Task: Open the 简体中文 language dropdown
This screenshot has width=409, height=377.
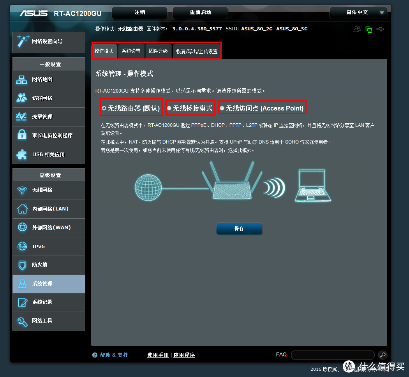Action: [358, 12]
